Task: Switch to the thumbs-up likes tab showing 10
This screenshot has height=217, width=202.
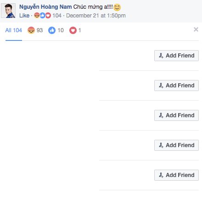Action: 56,30
